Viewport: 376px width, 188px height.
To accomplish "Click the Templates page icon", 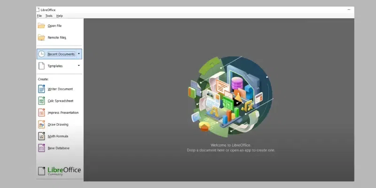I will point(41,66).
